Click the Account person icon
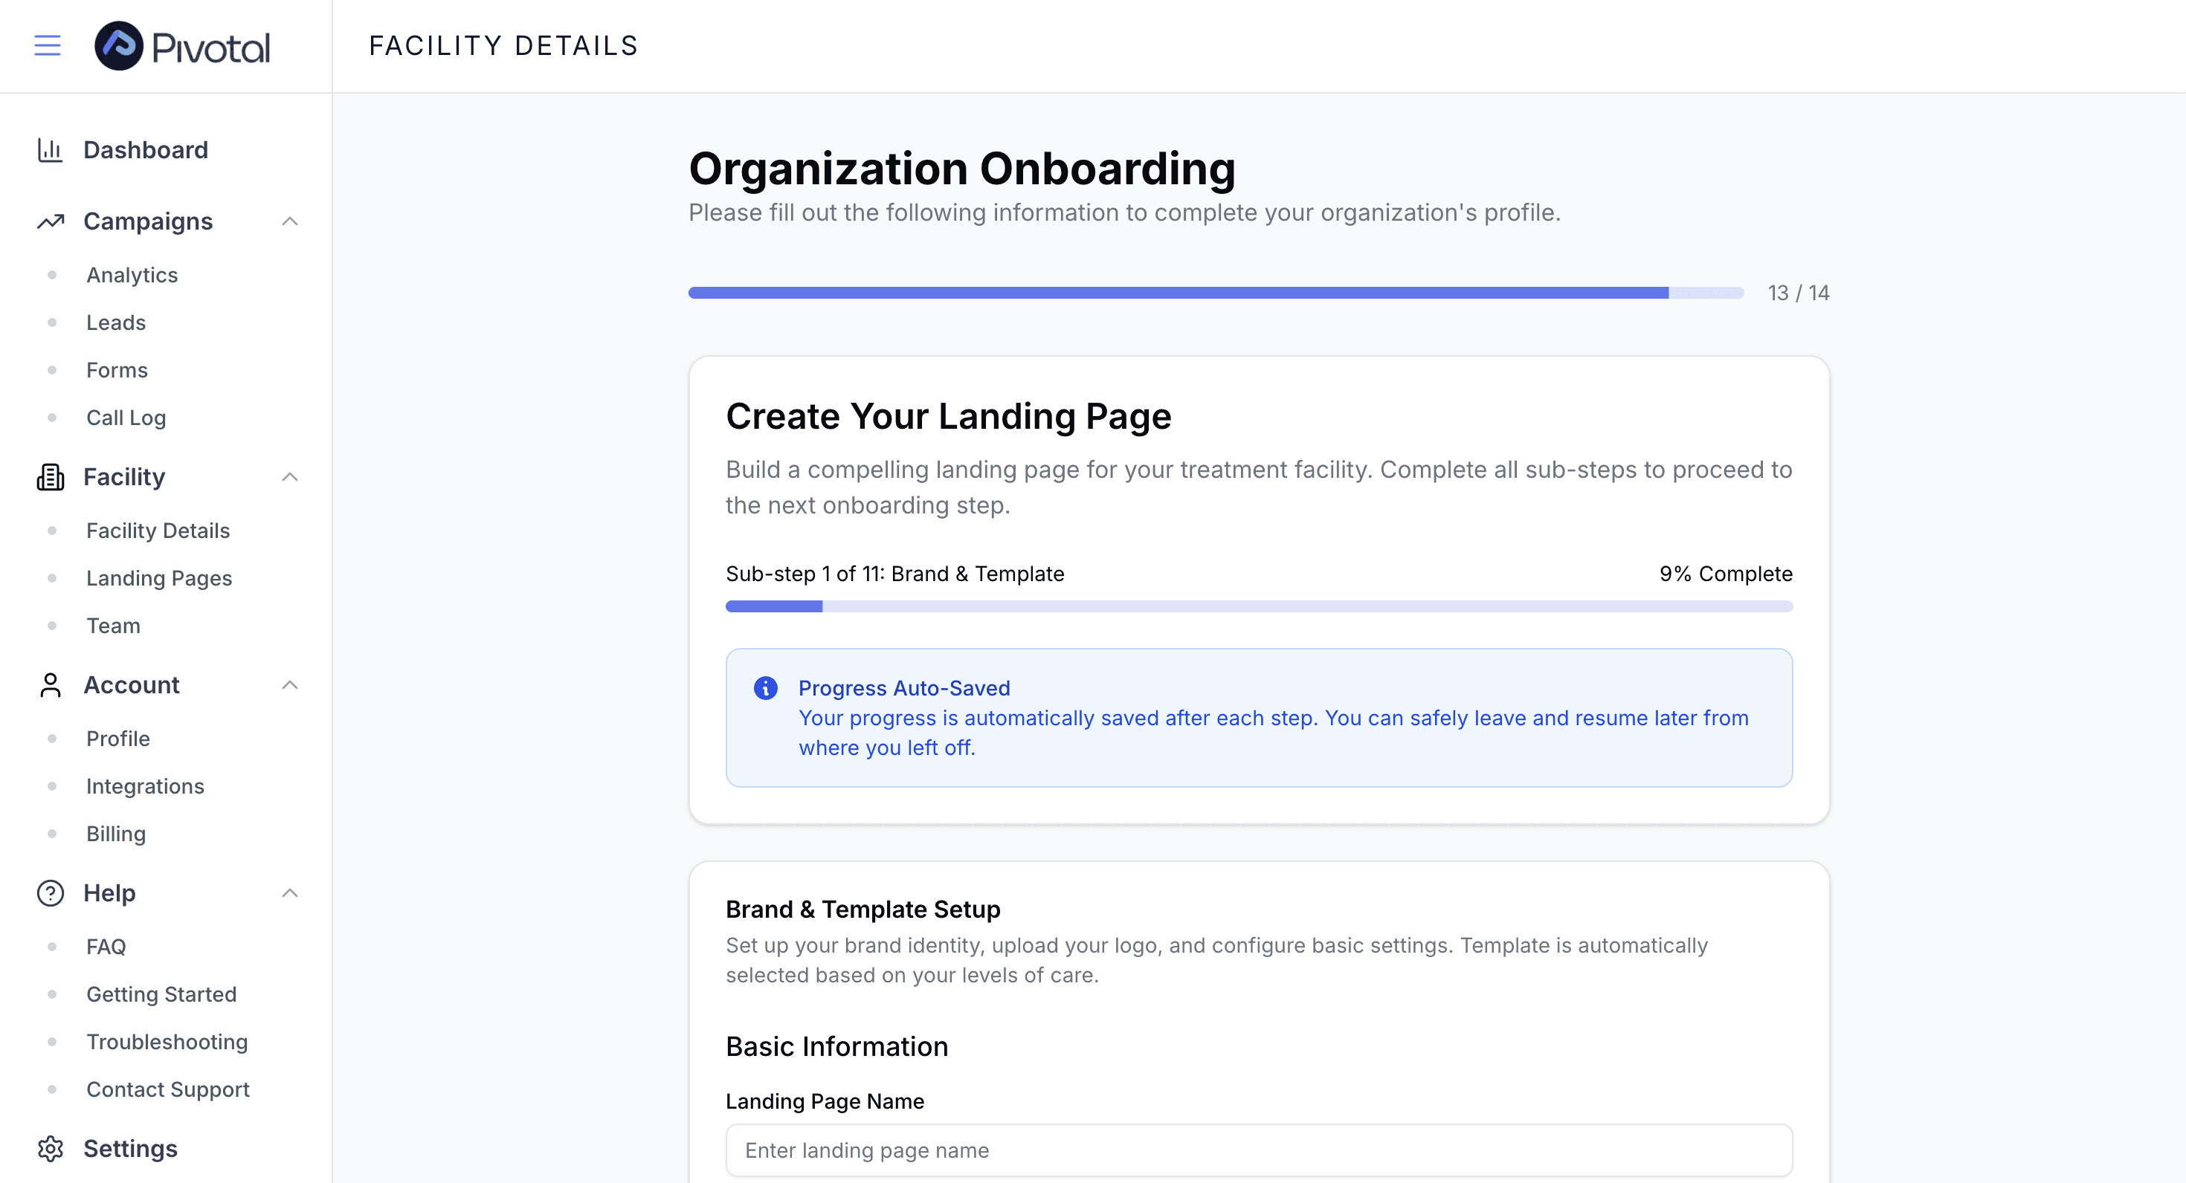The width and height of the screenshot is (2186, 1183). [x=50, y=685]
